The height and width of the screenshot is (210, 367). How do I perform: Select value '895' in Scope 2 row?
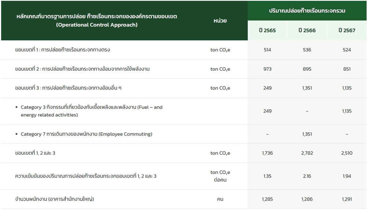(307, 69)
